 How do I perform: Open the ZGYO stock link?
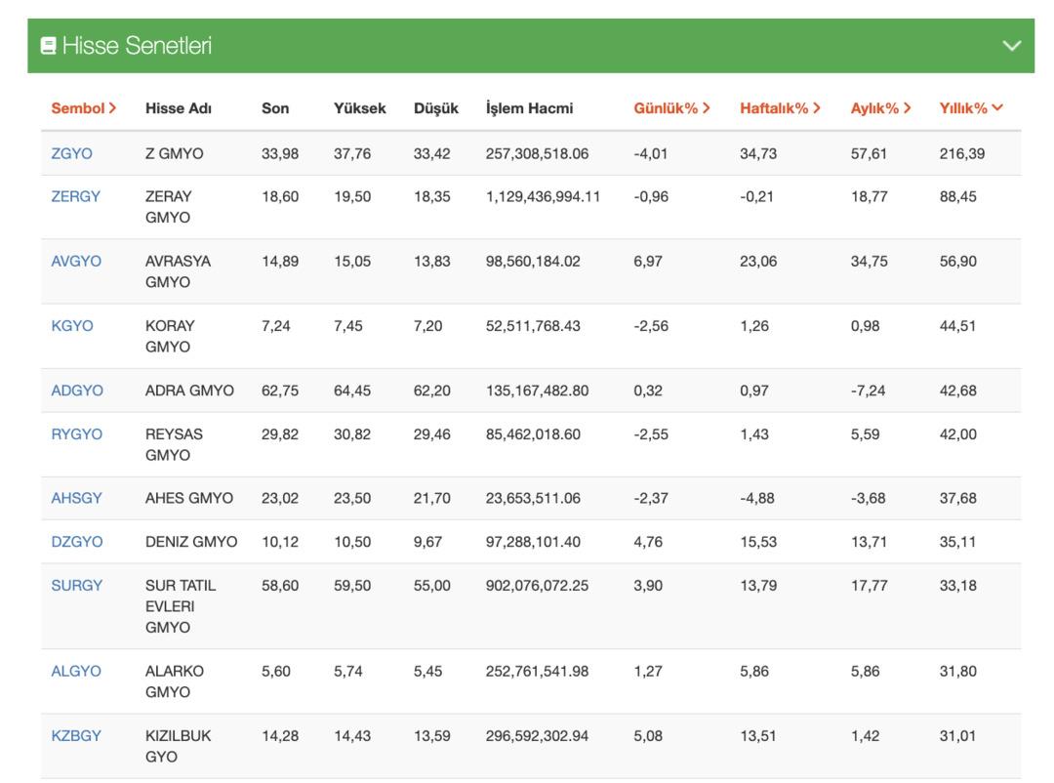71,153
